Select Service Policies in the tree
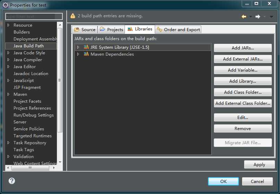The height and width of the screenshot is (194, 280). tap(29, 129)
